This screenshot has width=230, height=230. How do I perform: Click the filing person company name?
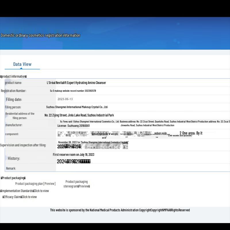[77, 107]
